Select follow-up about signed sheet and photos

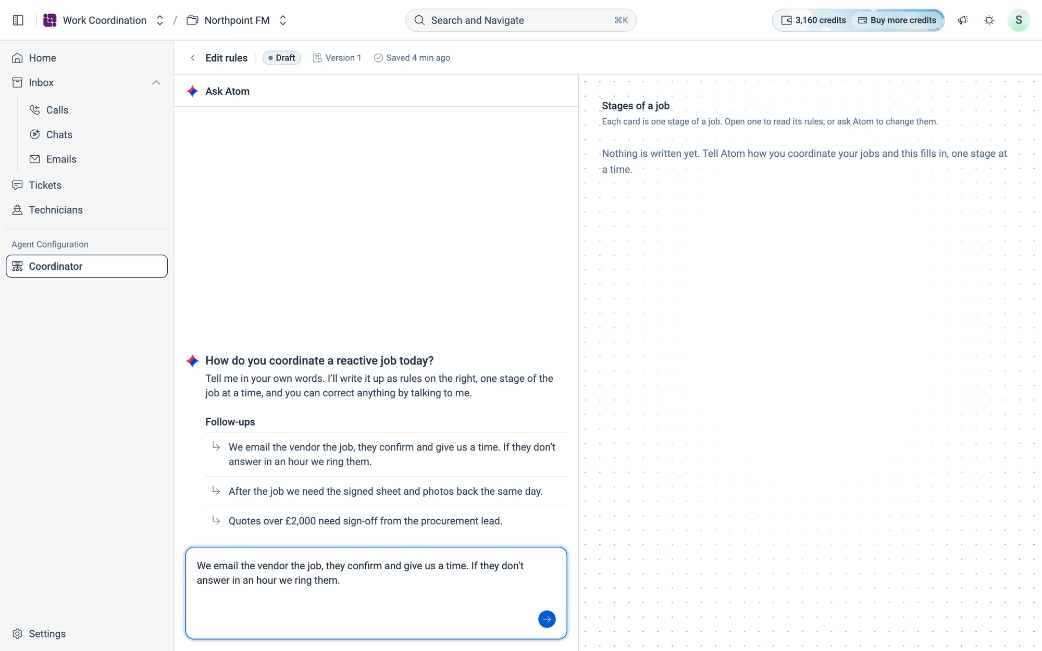(386, 491)
